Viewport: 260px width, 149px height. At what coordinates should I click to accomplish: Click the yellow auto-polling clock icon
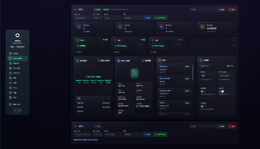click(202, 27)
